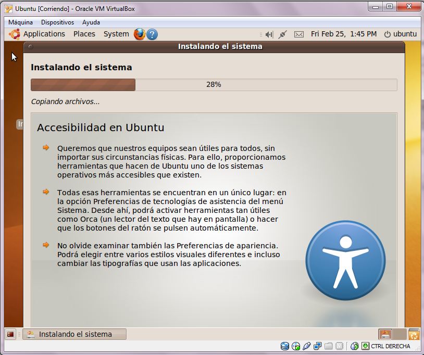Click the installer progress bar at 28%
This screenshot has width=424, height=355.
pos(214,84)
